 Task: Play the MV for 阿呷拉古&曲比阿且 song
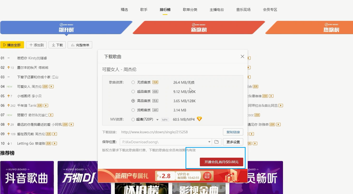[281, 106]
